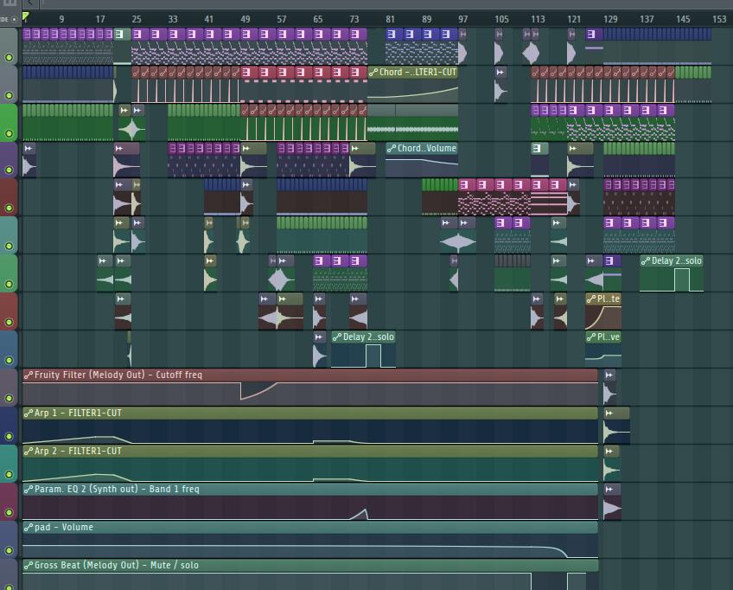The height and width of the screenshot is (590, 733).
Task: Mute the Arp 2 - FILTER1-CUT track
Action: click(x=10, y=475)
